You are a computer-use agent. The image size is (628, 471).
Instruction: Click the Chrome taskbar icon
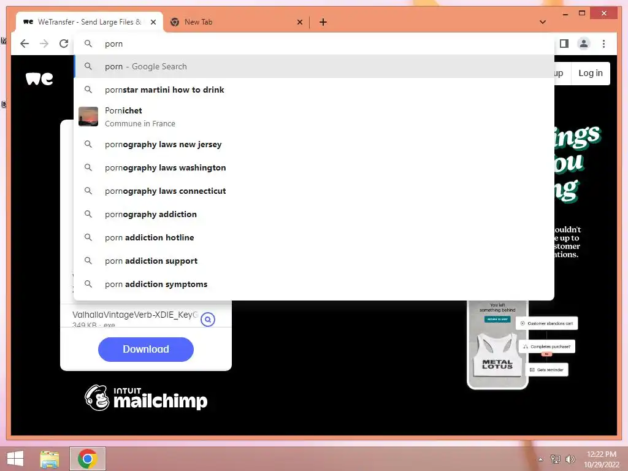88,459
